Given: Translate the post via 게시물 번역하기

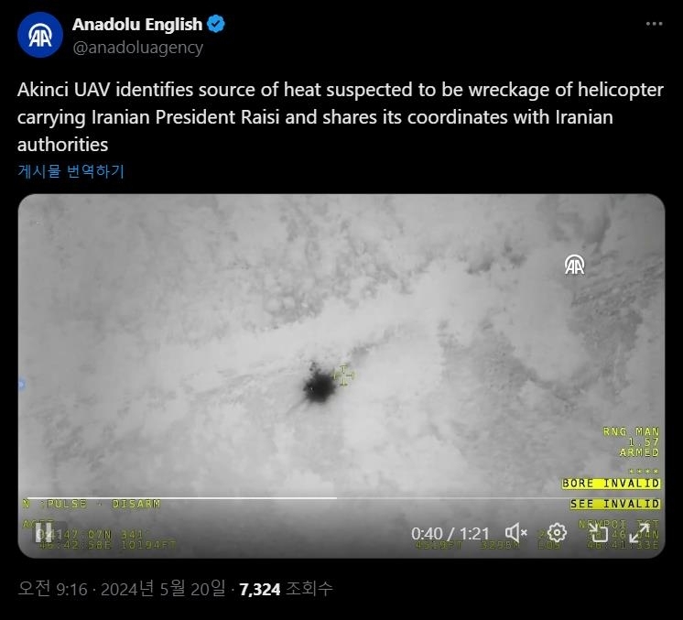Looking at the screenshot, I should click(x=71, y=170).
